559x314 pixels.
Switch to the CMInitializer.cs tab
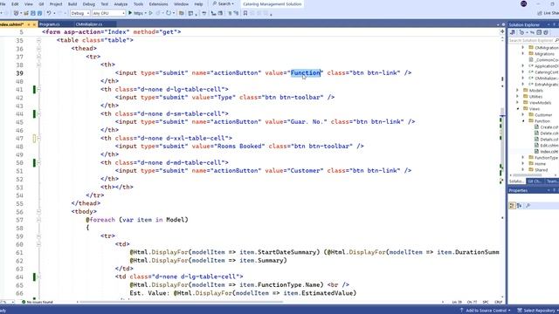click(x=89, y=24)
